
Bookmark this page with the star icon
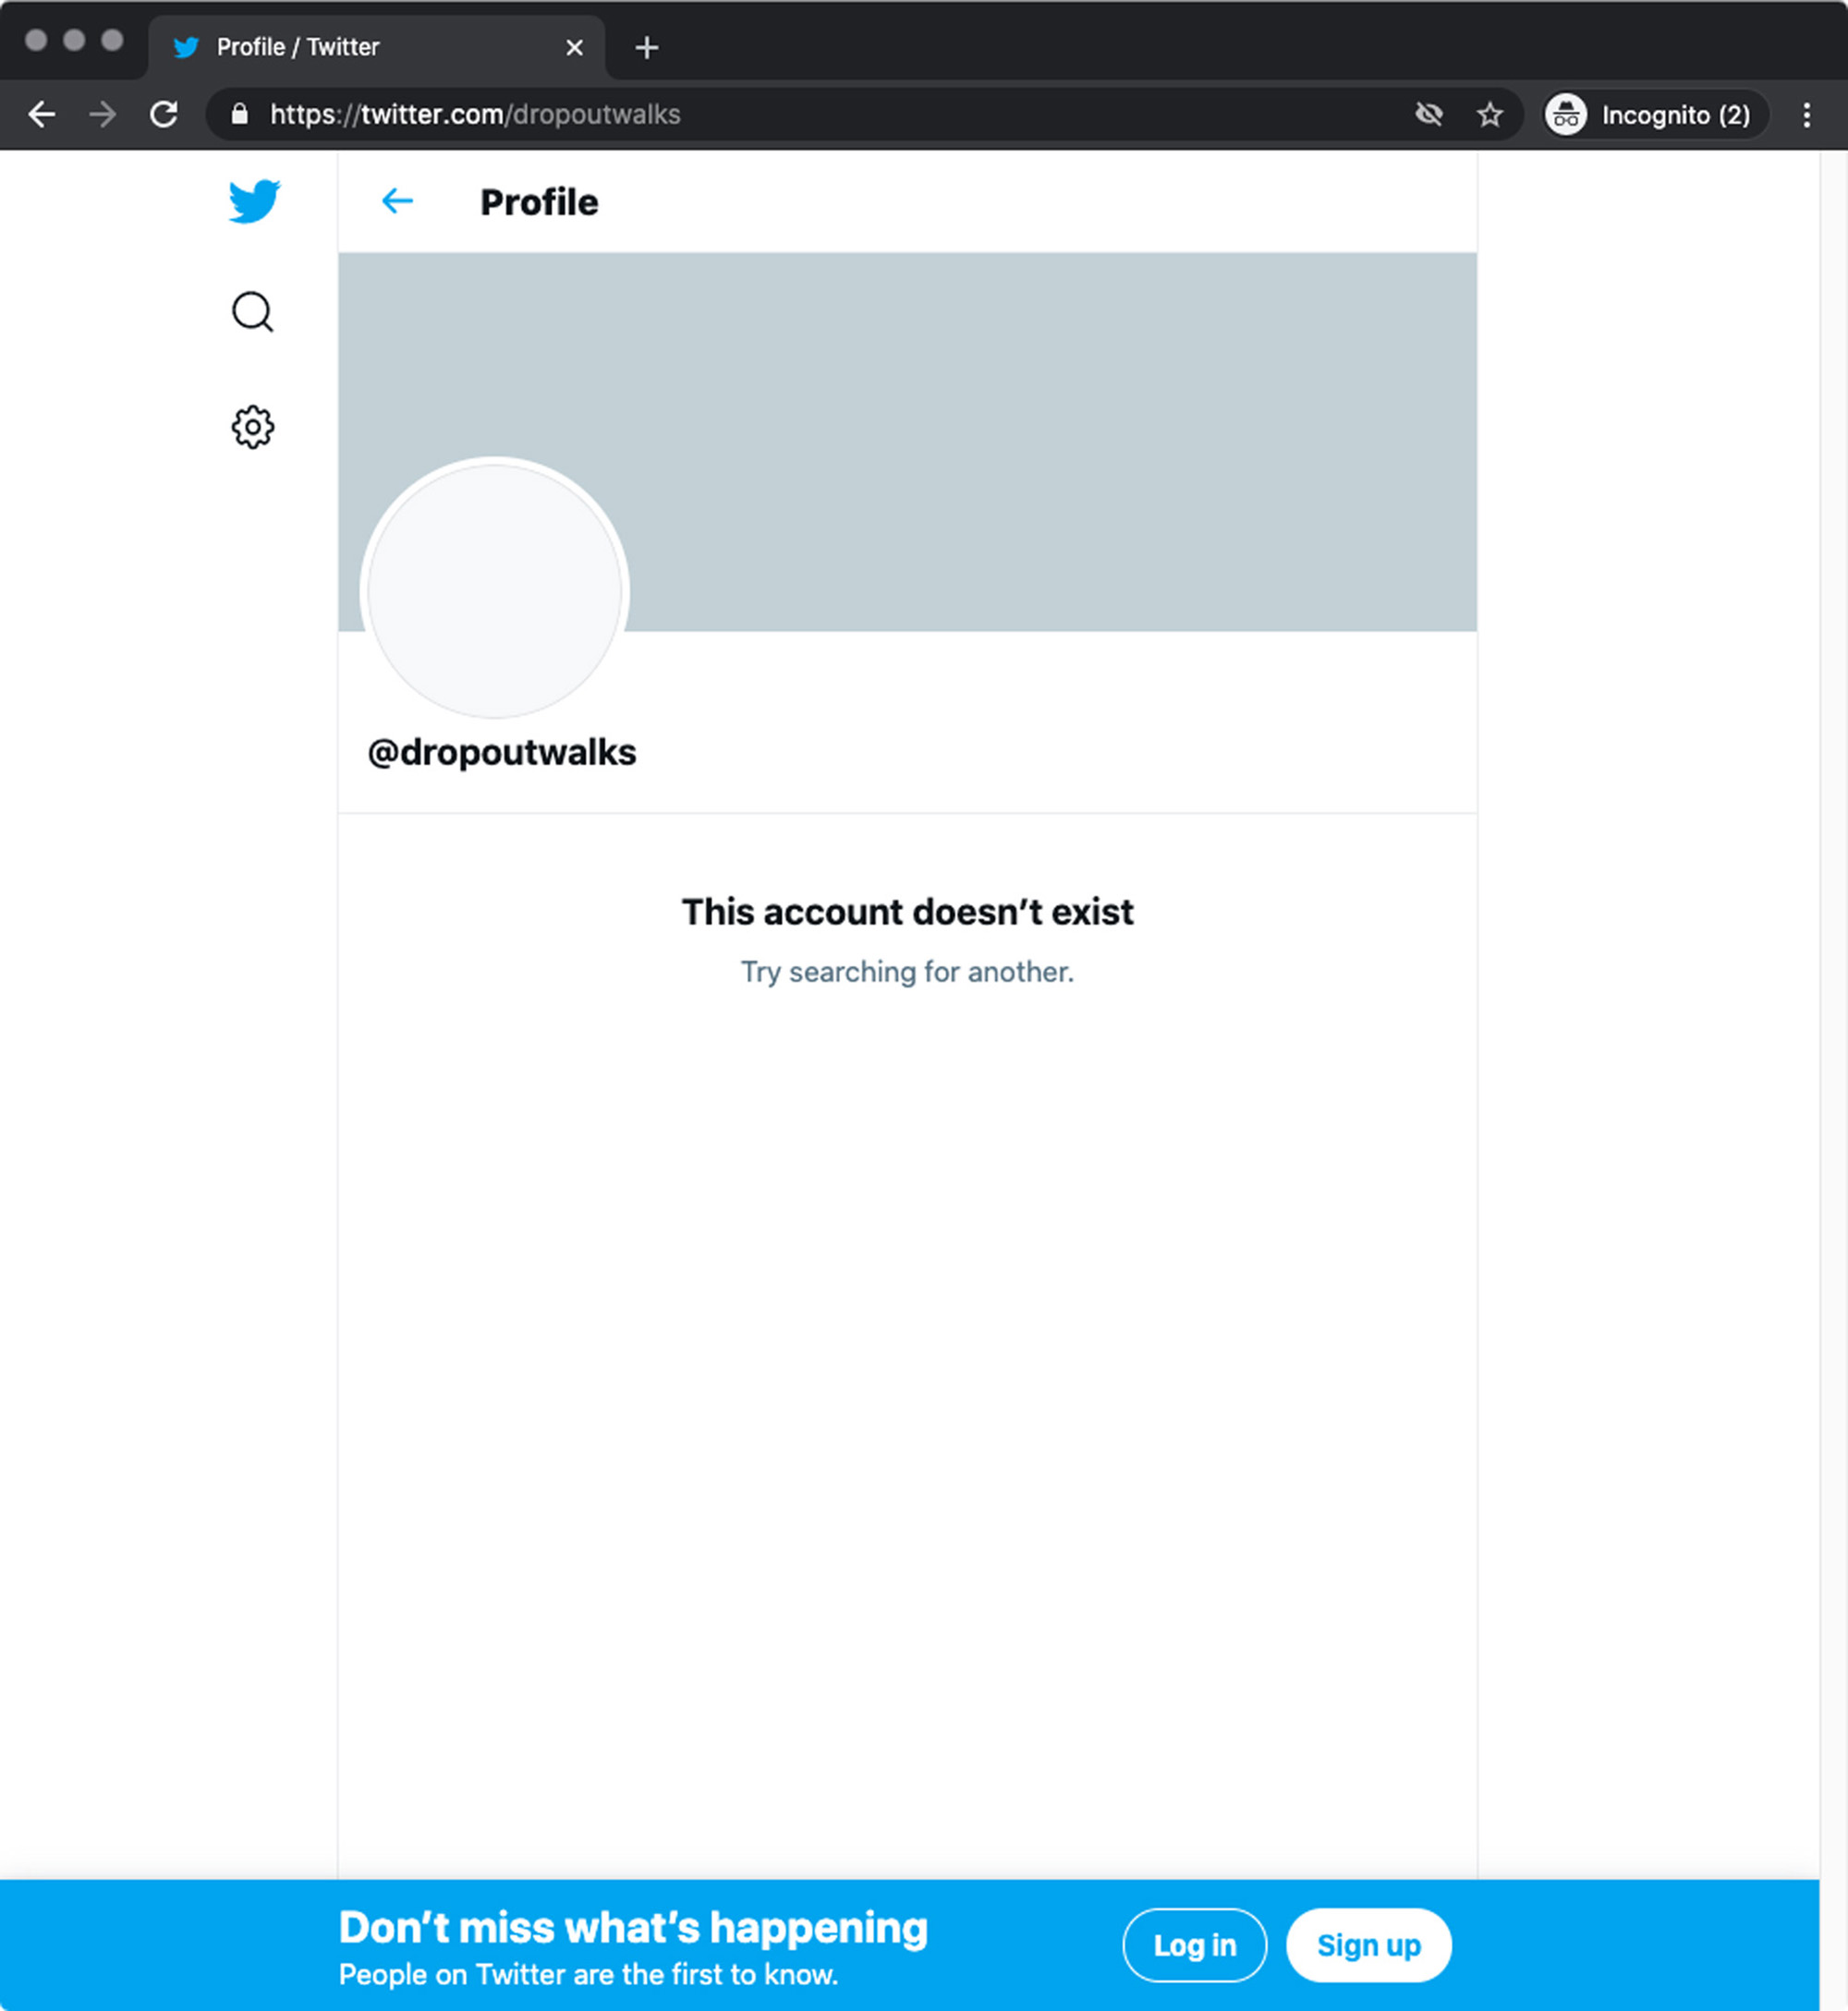pos(1489,115)
